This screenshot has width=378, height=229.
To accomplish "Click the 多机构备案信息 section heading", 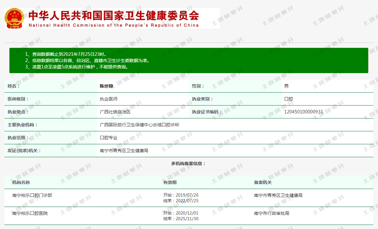I will click(189, 163).
